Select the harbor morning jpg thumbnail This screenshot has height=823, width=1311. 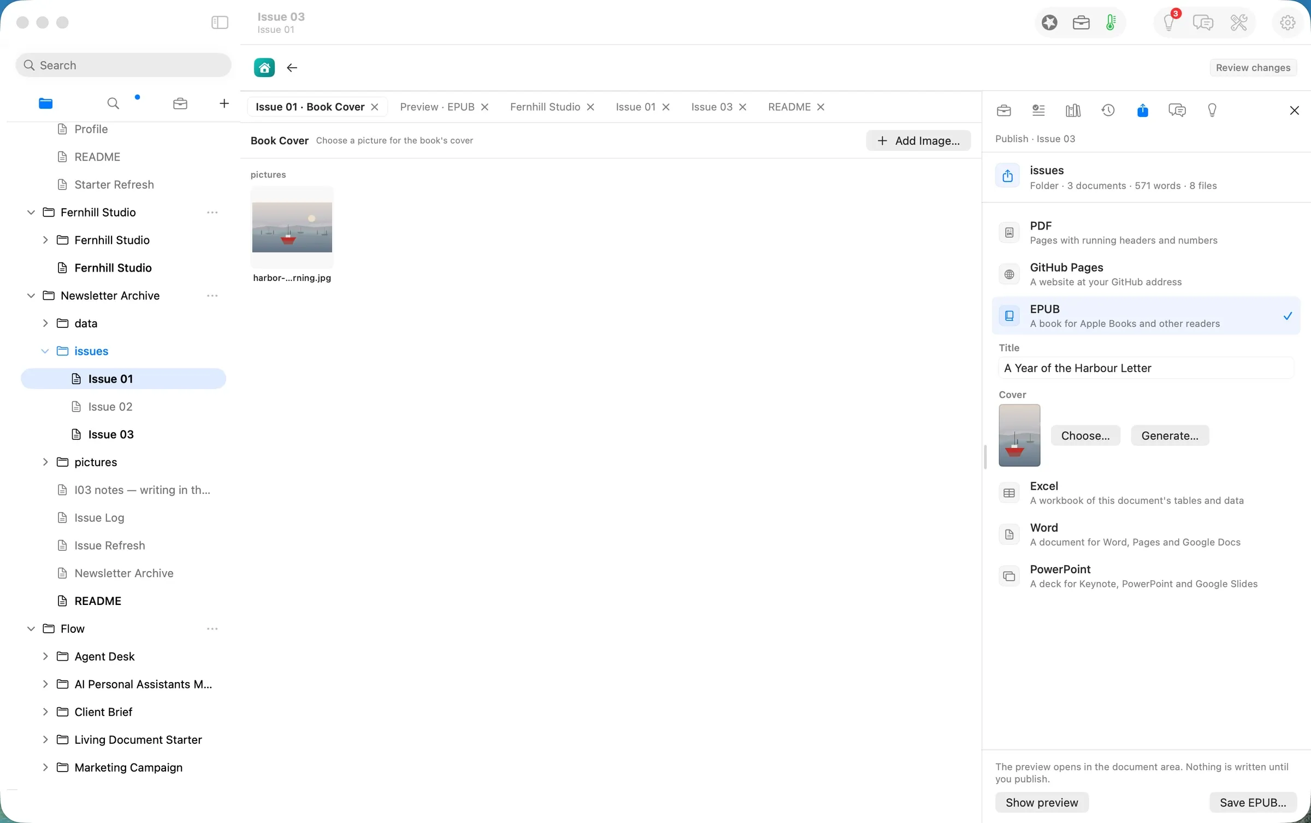point(292,227)
